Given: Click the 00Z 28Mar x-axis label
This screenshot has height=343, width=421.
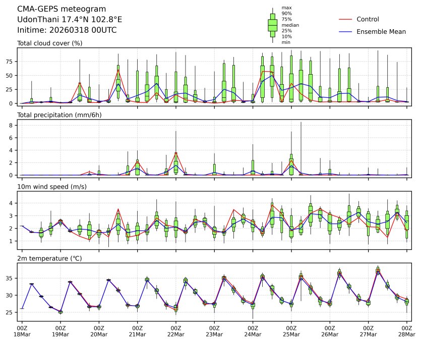Looking at the screenshot, I should [x=406, y=331].
